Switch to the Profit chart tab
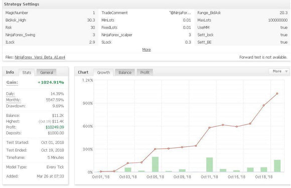 click(x=145, y=73)
